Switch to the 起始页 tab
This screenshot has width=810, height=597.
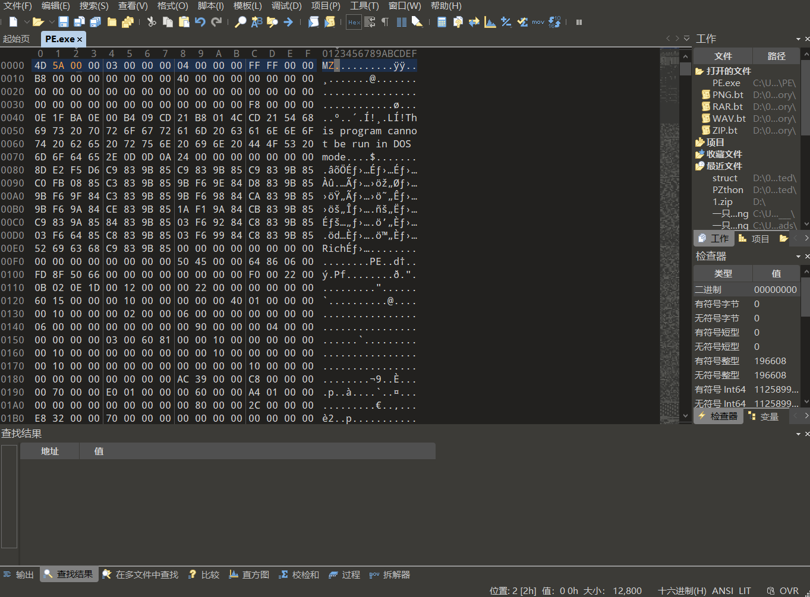(x=17, y=39)
